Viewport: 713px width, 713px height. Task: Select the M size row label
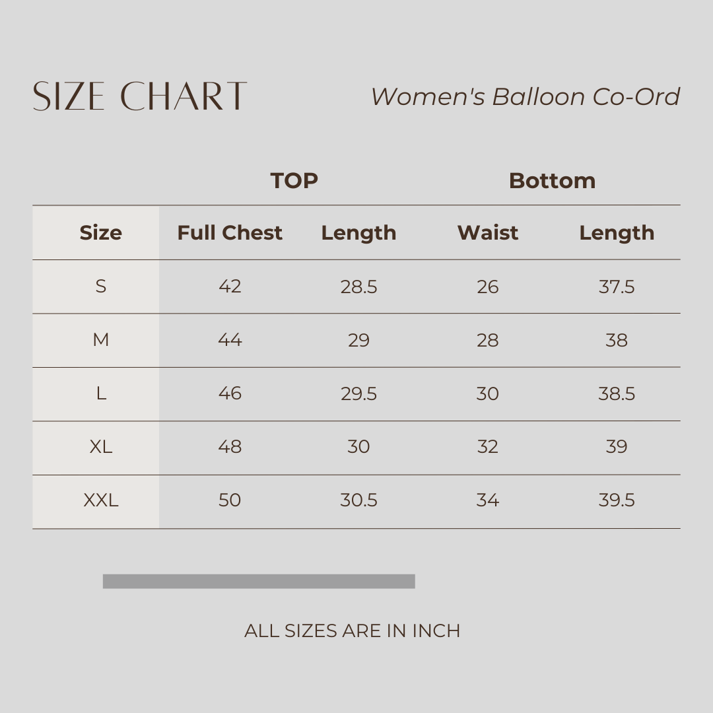pyautogui.click(x=100, y=340)
